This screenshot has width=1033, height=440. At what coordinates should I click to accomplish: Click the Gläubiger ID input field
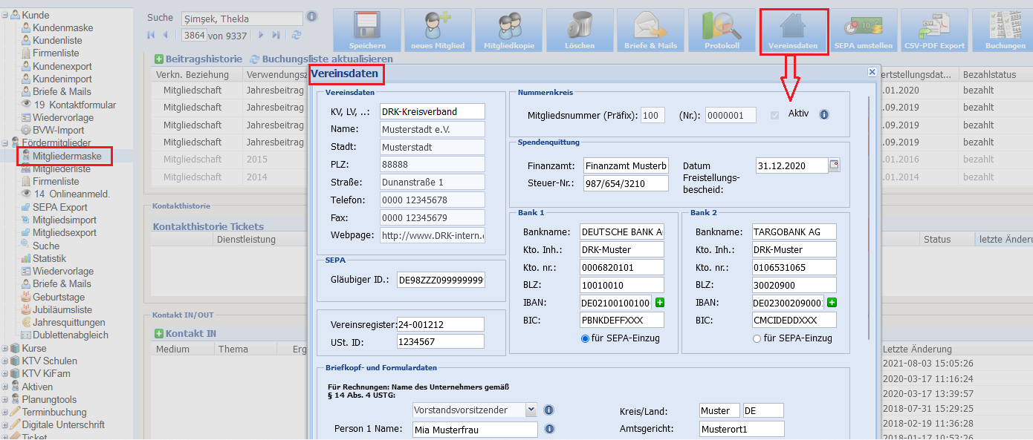441,280
